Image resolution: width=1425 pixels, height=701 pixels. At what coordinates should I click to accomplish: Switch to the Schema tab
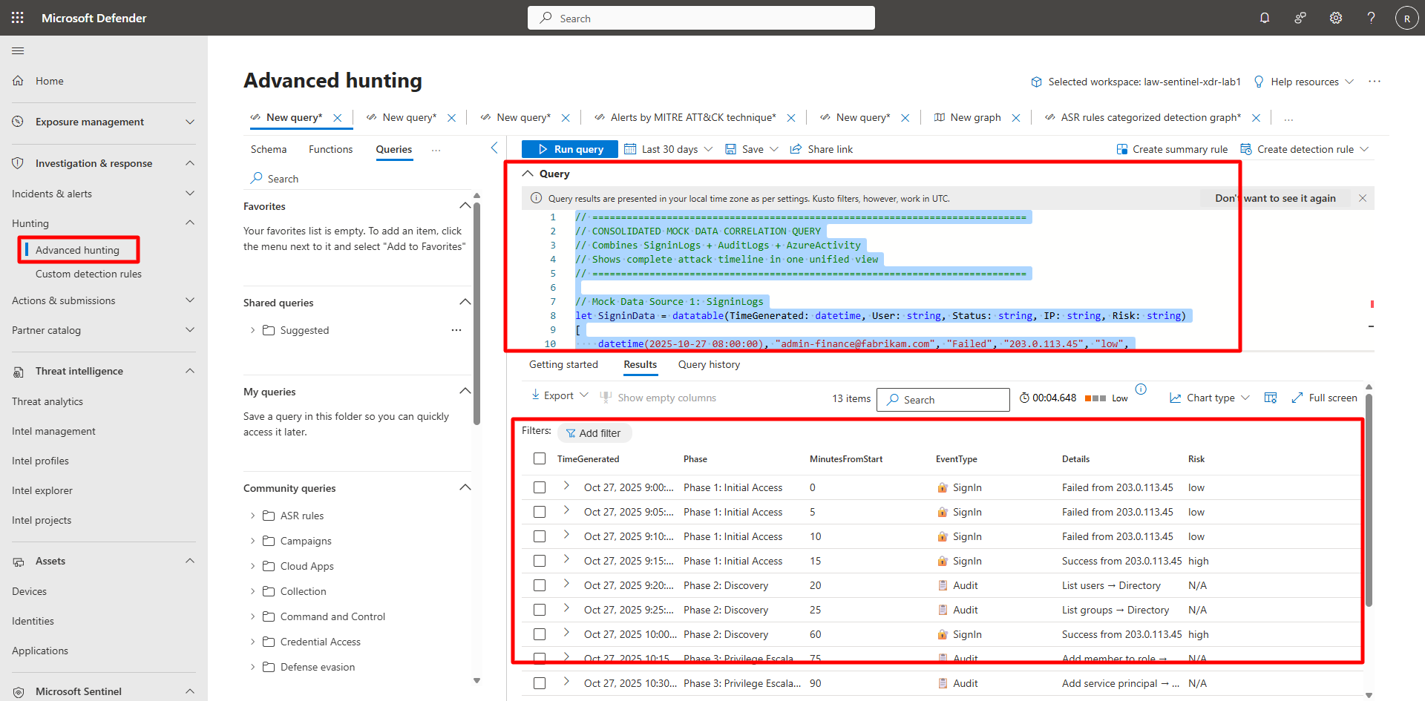tap(269, 149)
